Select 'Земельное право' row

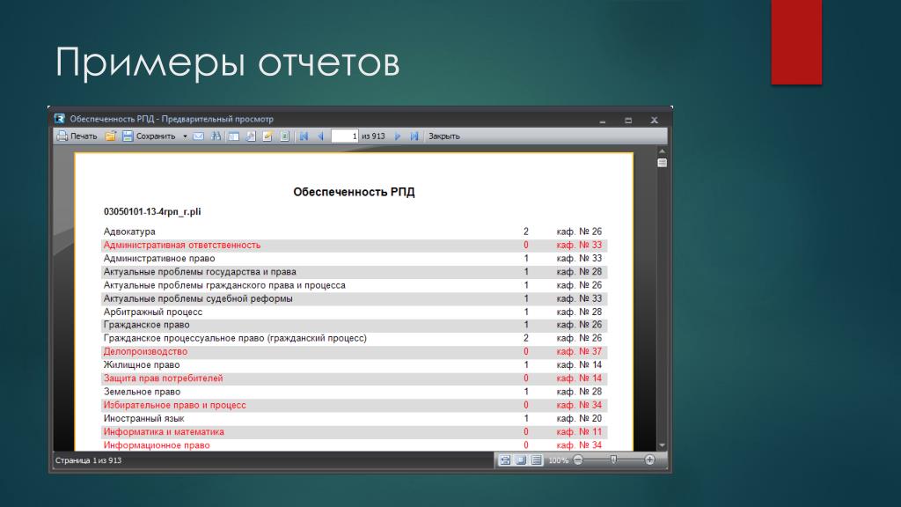tap(354, 392)
